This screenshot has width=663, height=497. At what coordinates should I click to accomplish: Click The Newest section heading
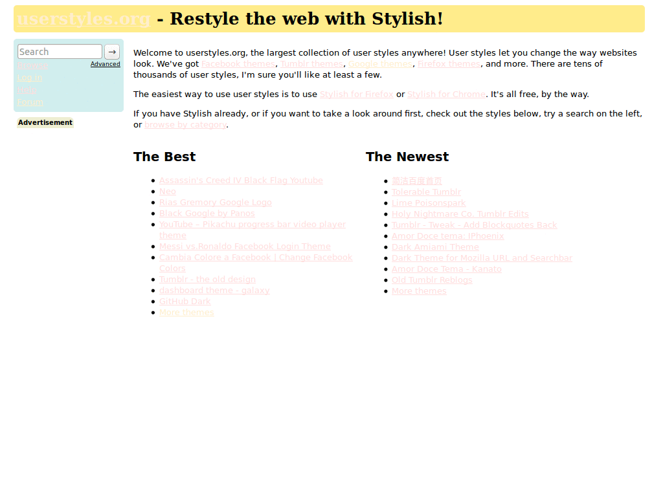(x=407, y=157)
